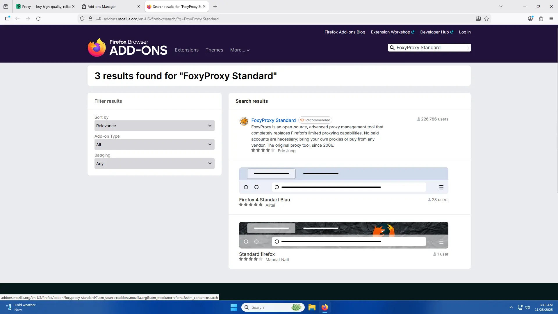Image resolution: width=558 pixels, height=314 pixels.
Task: Click author name Mannat Natt
Action: click(277, 260)
